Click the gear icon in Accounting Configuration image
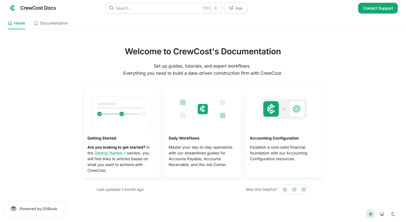406x222 pixels. click(297, 109)
